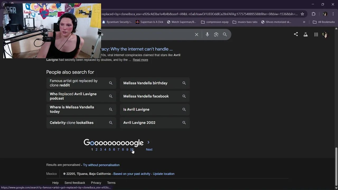Viewport: 338px width, 190px height.
Task: Go to results page 10
Action: tap(132, 150)
